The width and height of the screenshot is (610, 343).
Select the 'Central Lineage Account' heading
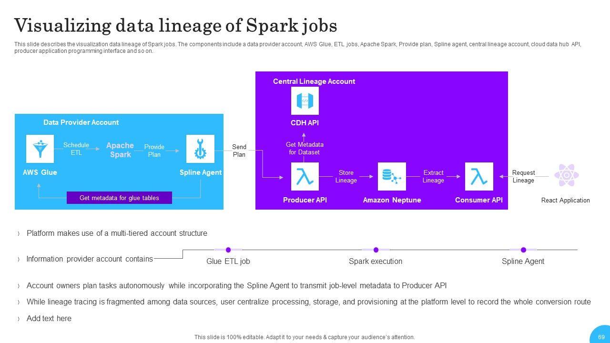[314, 81]
